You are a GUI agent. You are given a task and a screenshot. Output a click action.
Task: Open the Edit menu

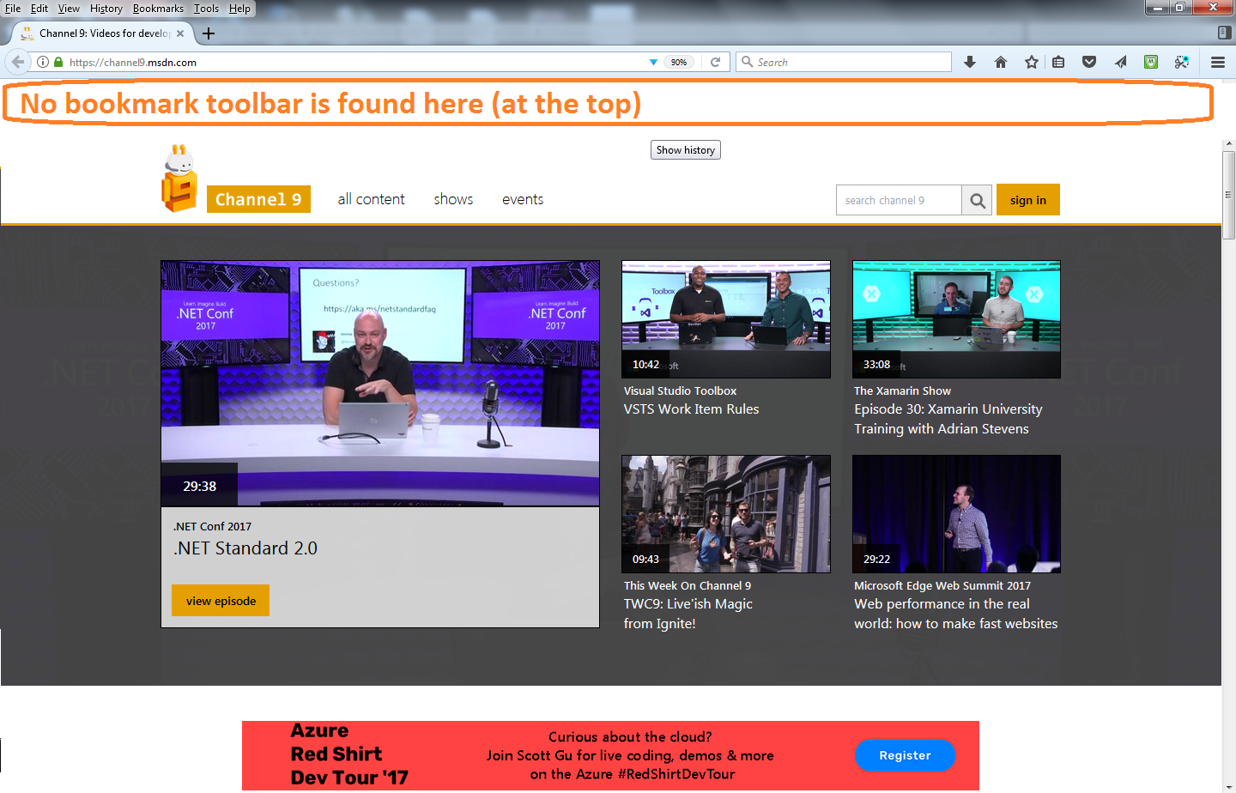pyautogui.click(x=39, y=9)
